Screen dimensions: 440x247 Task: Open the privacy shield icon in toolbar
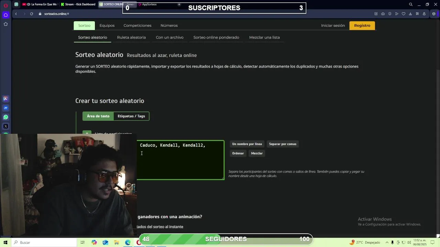pos(390,14)
